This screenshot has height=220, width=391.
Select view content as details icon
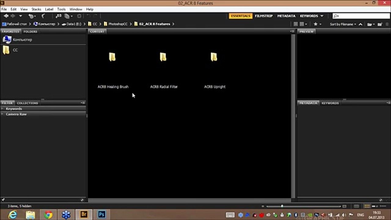click(x=375, y=206)
